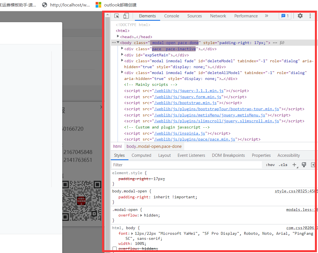Click the body.modal-open selector text
The height and width of the screenshot is (253, 318).
pos(129,191)
